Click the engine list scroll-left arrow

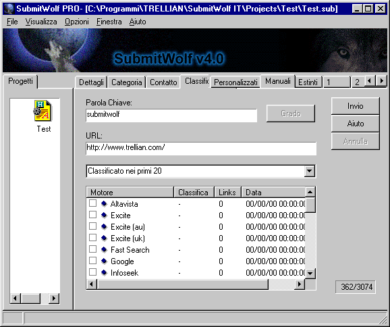coord(92,284)
